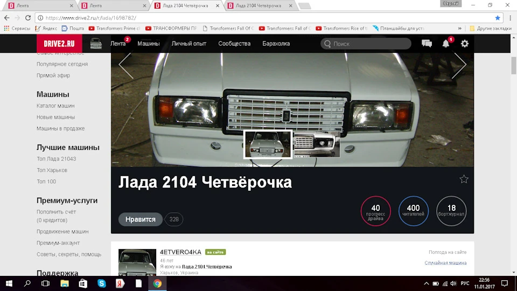Viewport: 517px width, 291px height.
Task: Show hidden bookmarks with the double chevron
Action: coord(459,29)
